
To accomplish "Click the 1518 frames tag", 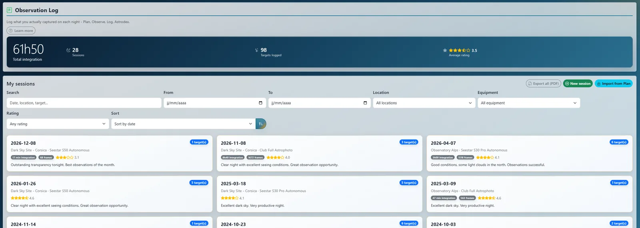I will [465, 158].
